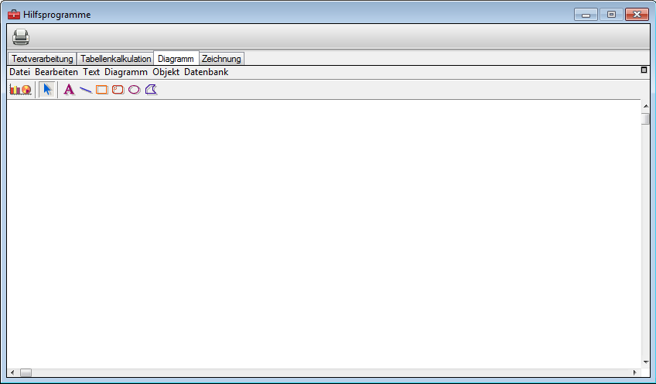Switch to the Zeichnung tab

tap(221, 59)
